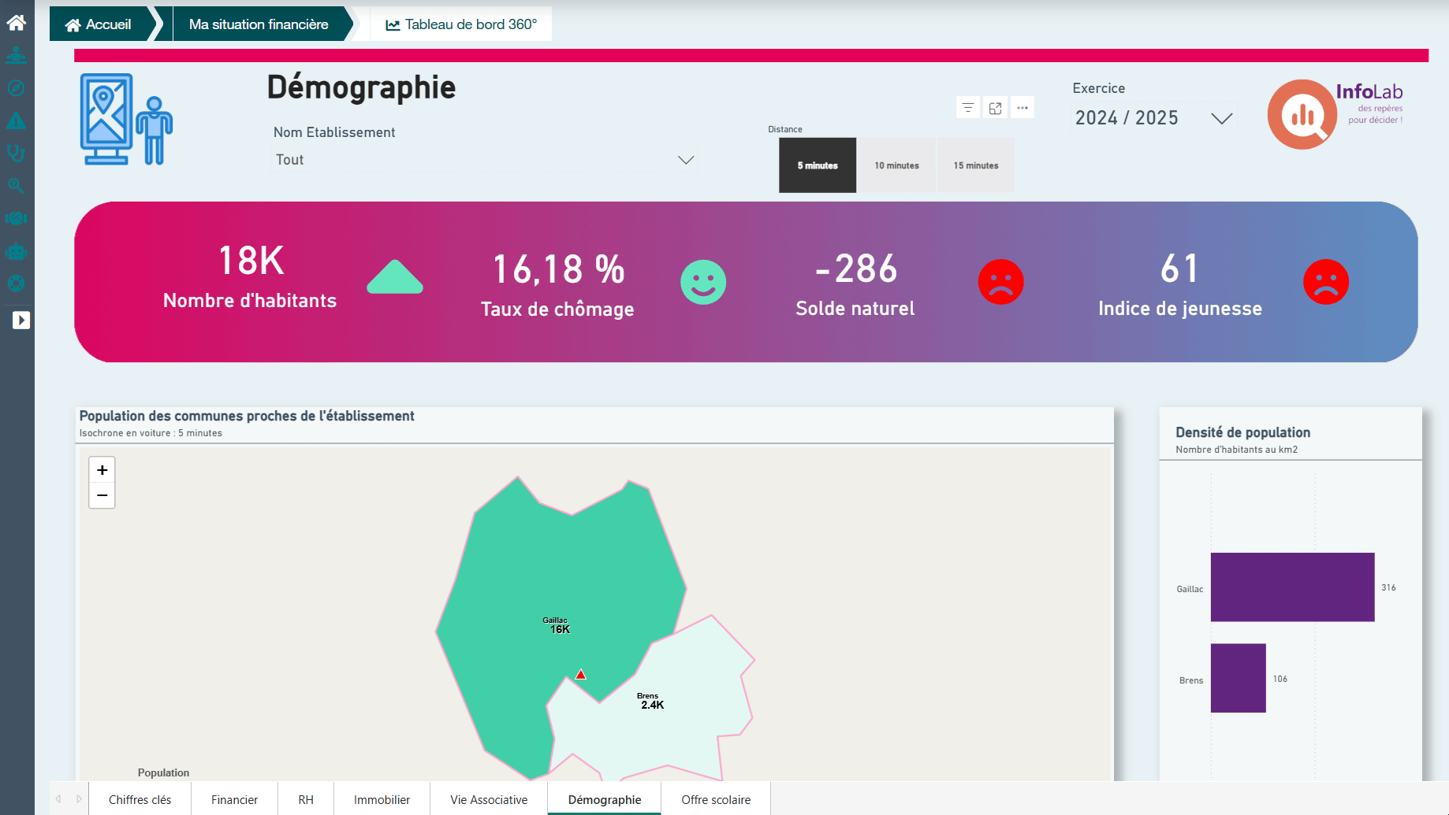
Task: Select the 10 minutes distance option
Action: tap(896, 165)
